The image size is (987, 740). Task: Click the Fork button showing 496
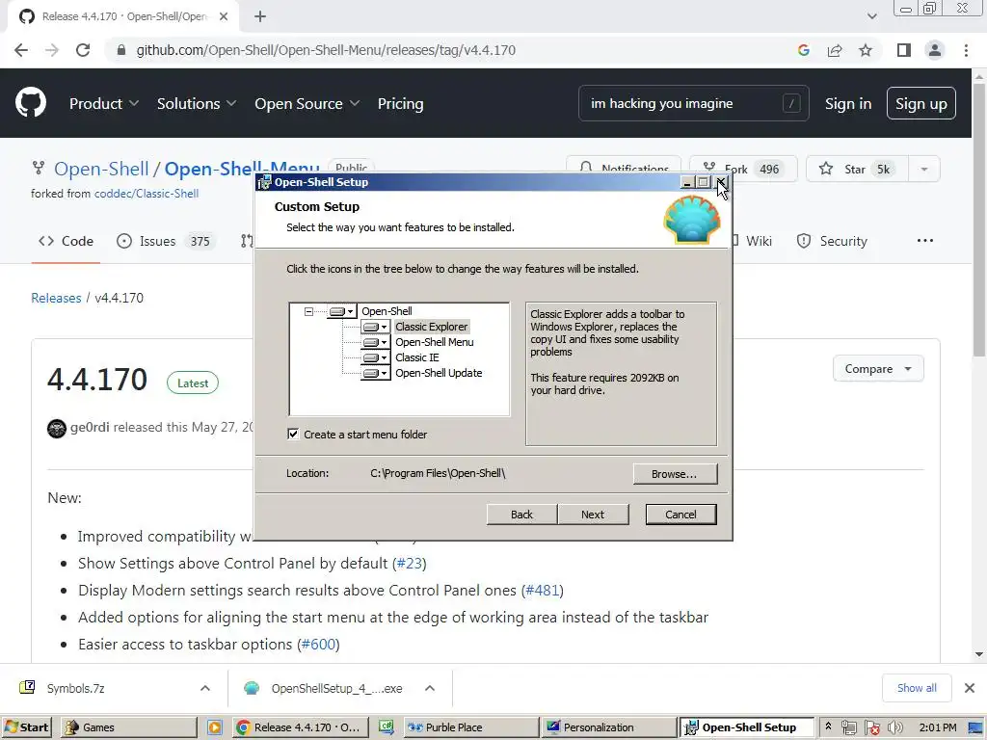[x=743, y=169]
